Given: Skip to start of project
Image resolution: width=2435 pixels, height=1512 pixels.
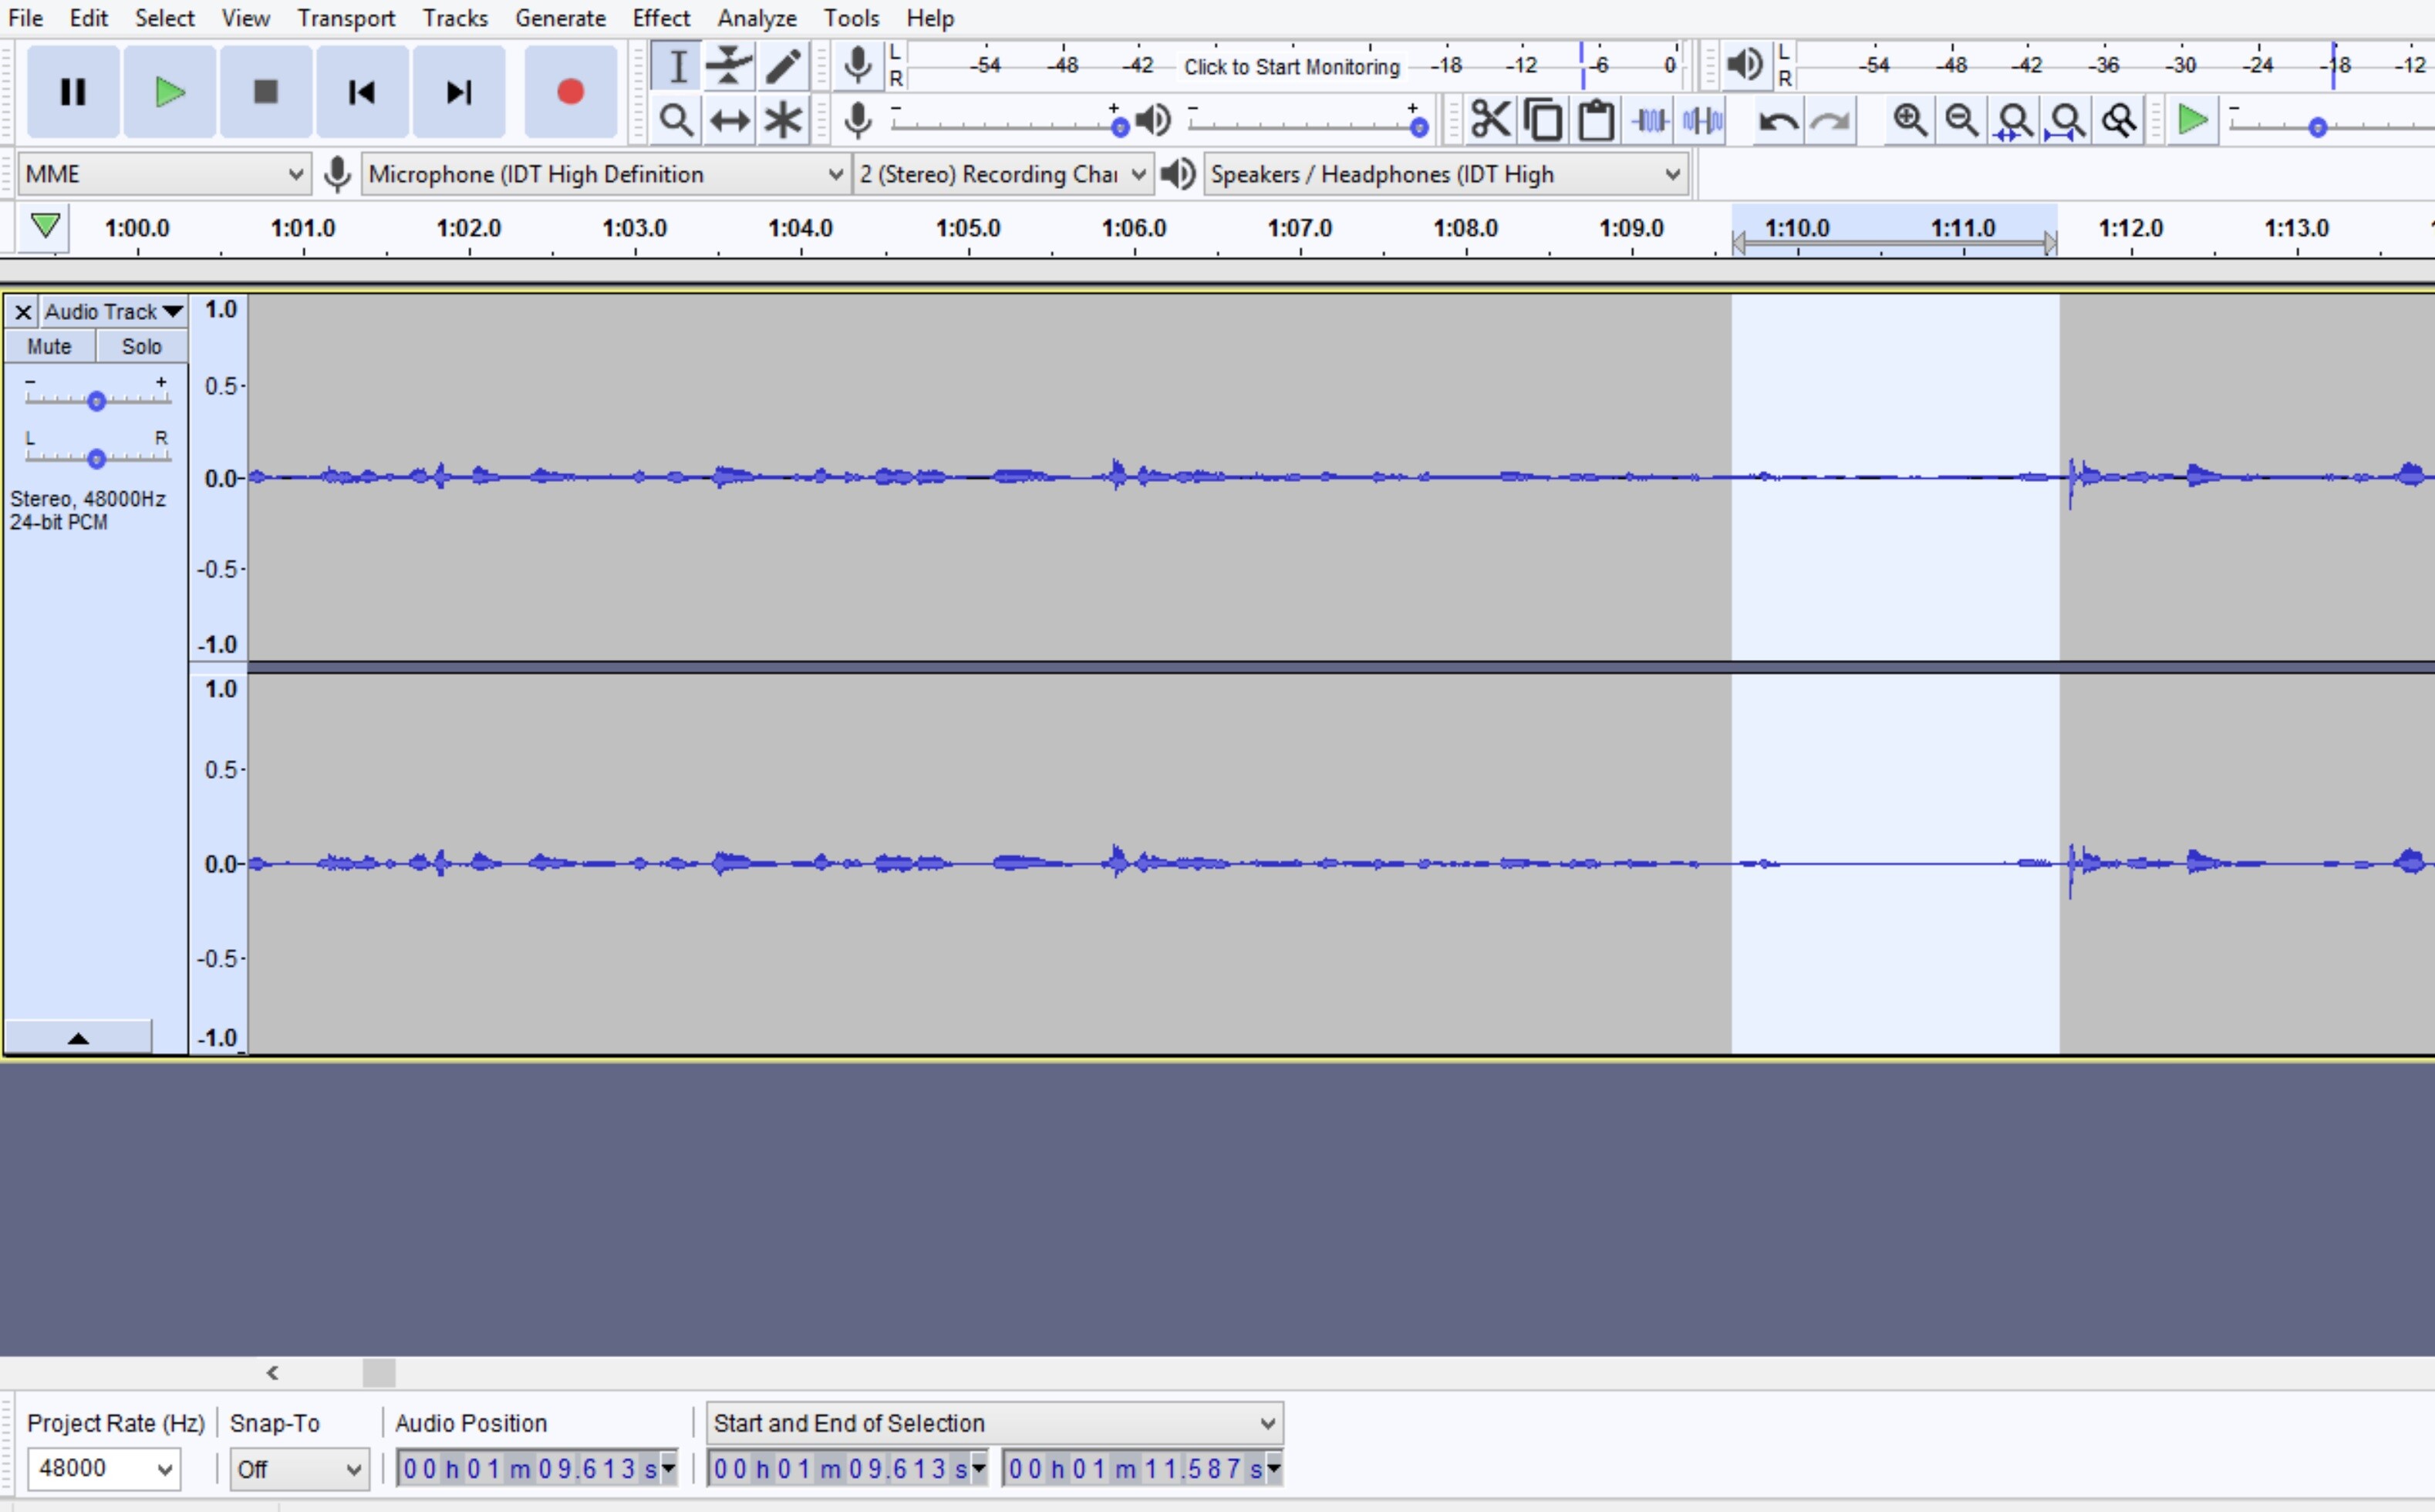Looking at the screenshot, I should [x=363, y=92].
